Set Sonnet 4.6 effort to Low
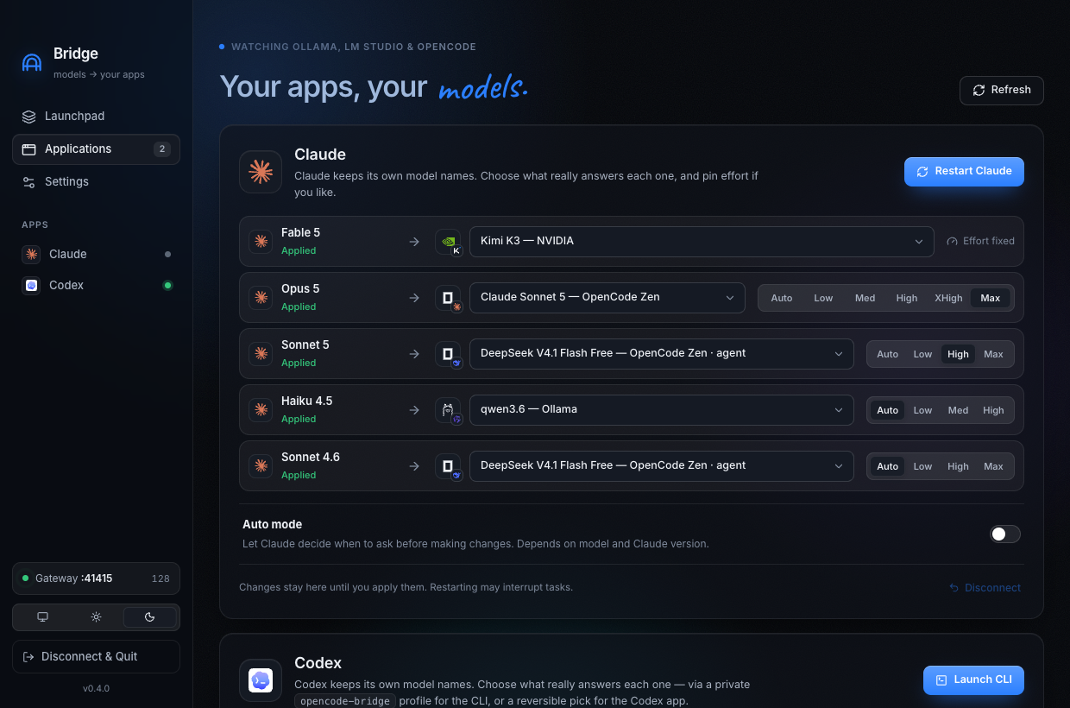 click(x=922, y=466)
